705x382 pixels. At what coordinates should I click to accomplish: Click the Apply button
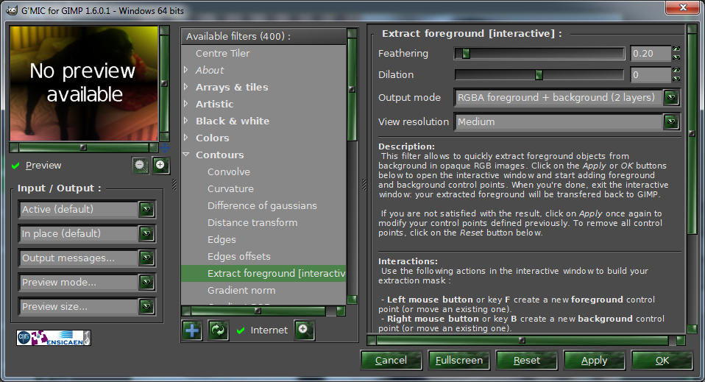point(595,361)
